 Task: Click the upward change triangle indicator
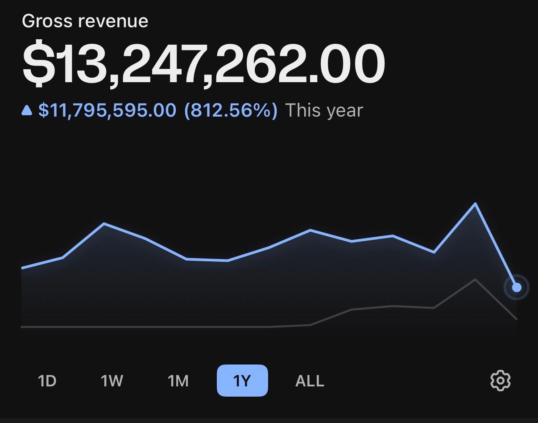(x=27, y=110)
